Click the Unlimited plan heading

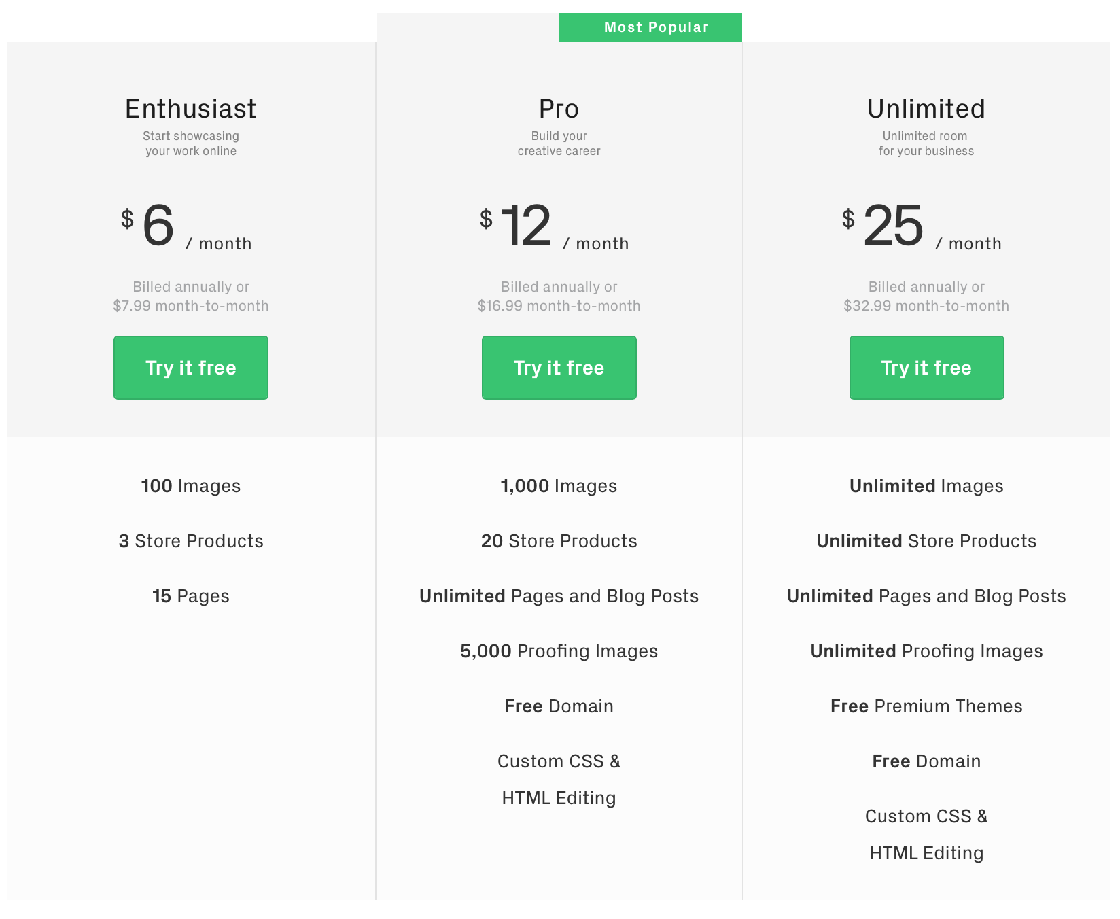coord(926,109)
